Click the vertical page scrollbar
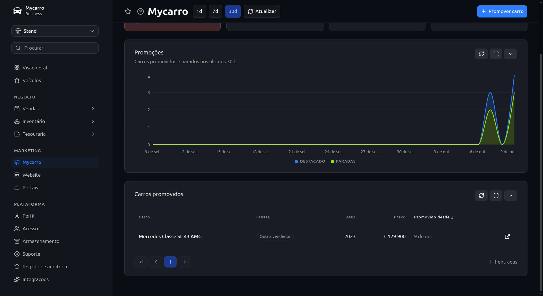This screenshot has width=543, height=296. 541,172
